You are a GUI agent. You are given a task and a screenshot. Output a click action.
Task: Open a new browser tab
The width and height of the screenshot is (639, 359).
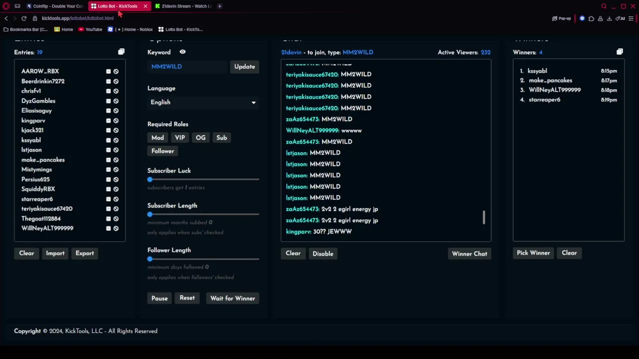220,6
